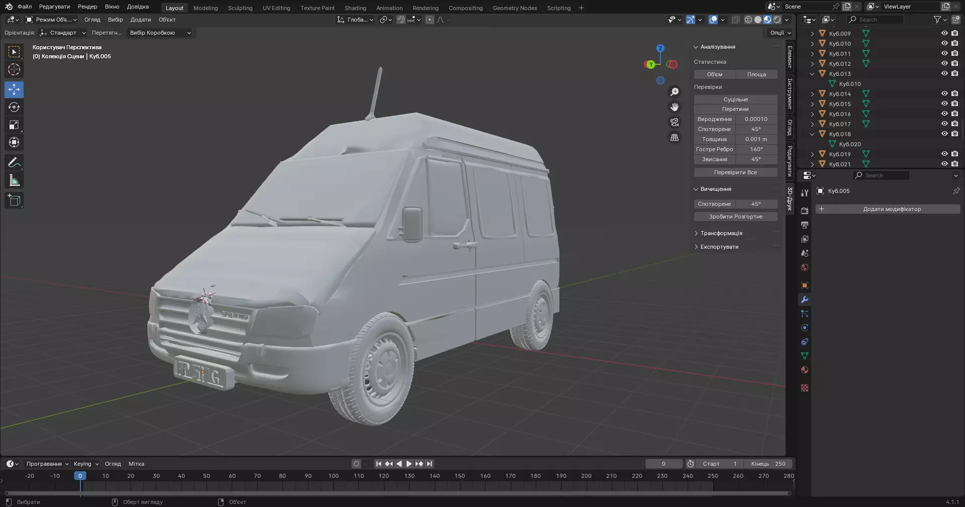Select the Measure tool
Image resolution: width=965 pixels, height=507 pixels.
[14, 180]
